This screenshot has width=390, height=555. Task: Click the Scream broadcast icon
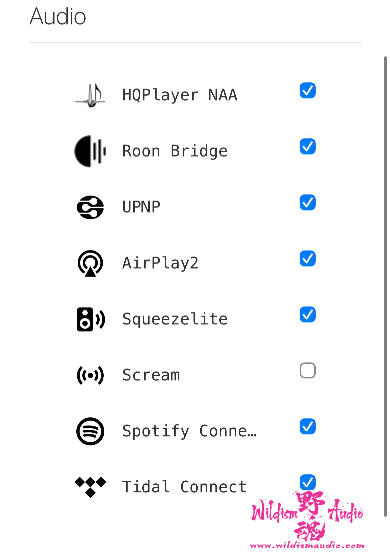(x=90, y=375)
